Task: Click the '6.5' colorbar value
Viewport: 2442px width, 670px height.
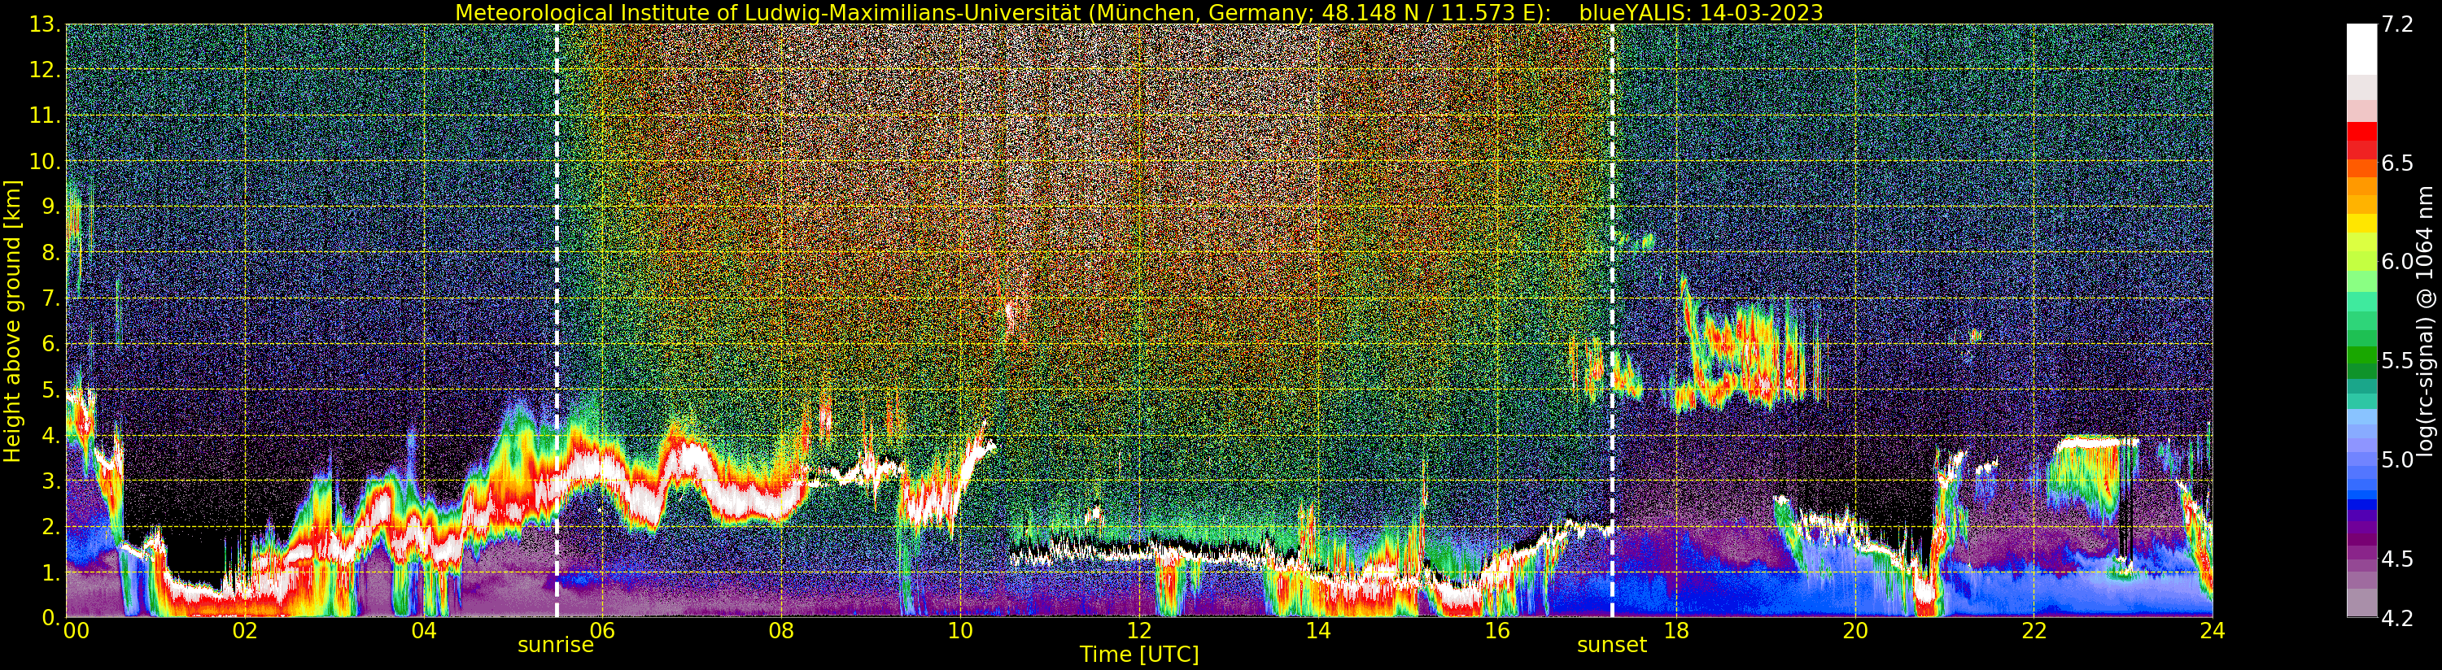Action: click(2396, 163)
